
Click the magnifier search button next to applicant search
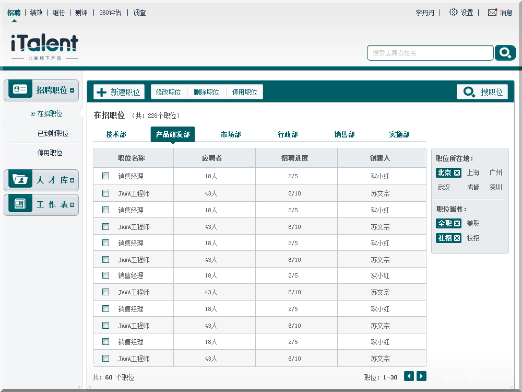[x=505, y=53]
